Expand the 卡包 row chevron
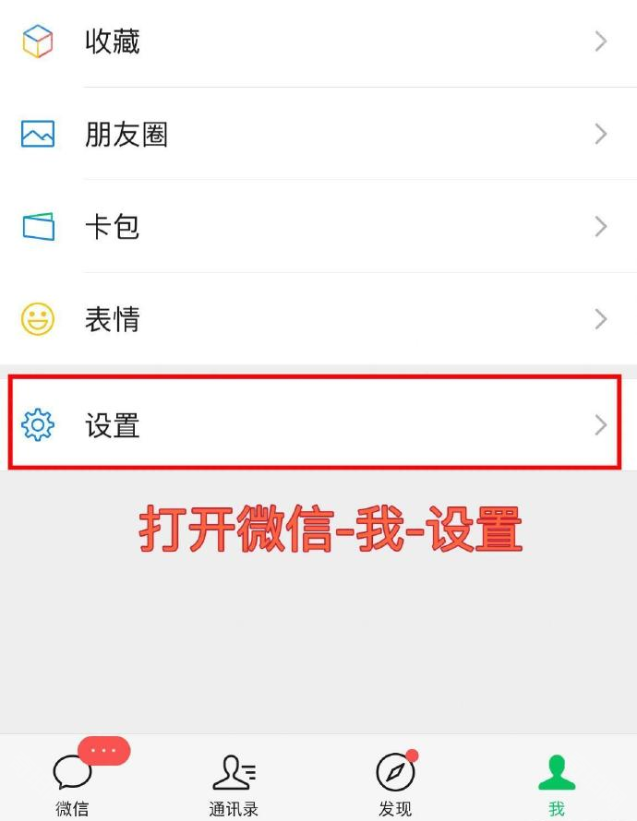 601,226
